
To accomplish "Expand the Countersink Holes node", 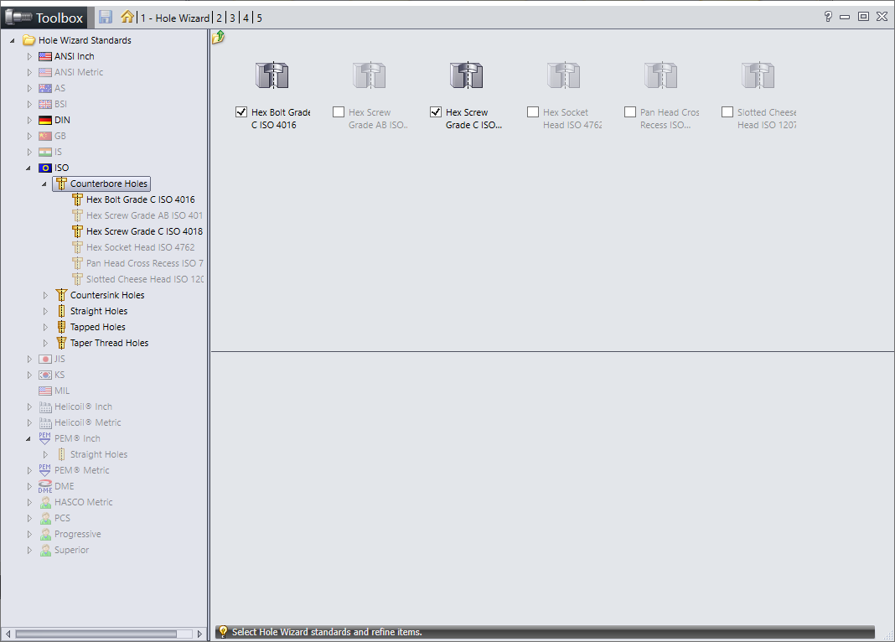I will click(45, 296).
